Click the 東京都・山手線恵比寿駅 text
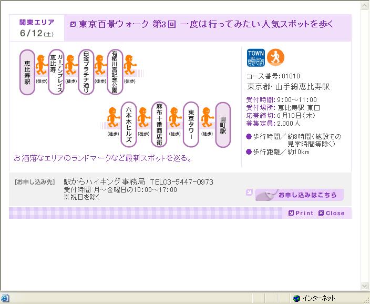The height and width of the screenshot is (304, 370). pos(288,87)
